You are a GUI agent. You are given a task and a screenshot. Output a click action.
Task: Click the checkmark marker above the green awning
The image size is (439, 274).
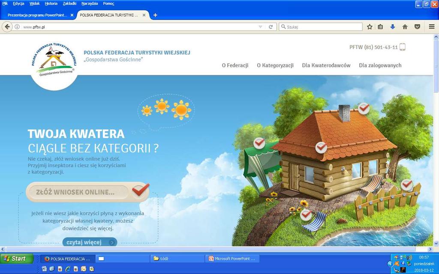[x=259, y=143]
